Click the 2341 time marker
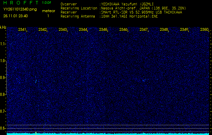 pyautogui.click(x=22, y=30)
